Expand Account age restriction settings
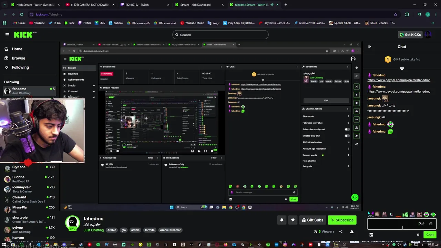Screen dimensions: 441x248 pyautogui.click(x=348, y=149)
